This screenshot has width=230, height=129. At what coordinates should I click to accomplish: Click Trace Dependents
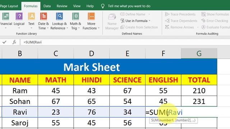181,21
